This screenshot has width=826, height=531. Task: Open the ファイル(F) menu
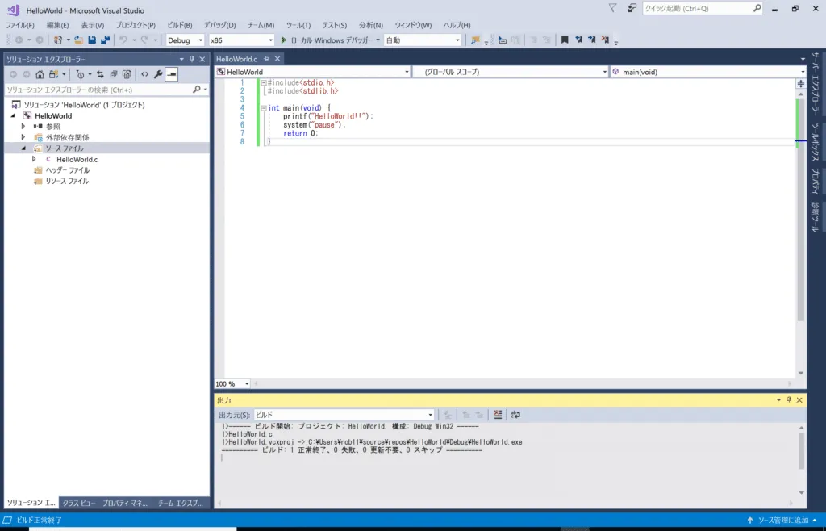pos(20,25)
